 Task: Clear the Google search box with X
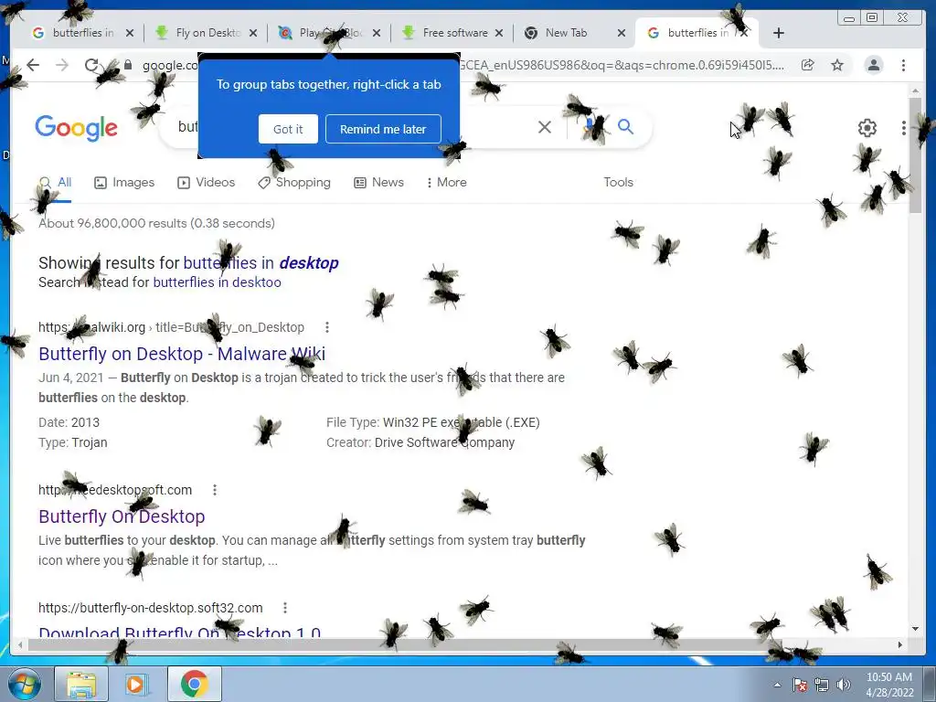(545, 126)
